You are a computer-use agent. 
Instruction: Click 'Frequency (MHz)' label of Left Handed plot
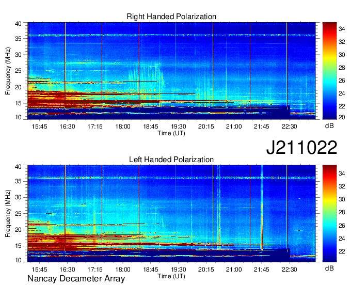pos(8,214)
